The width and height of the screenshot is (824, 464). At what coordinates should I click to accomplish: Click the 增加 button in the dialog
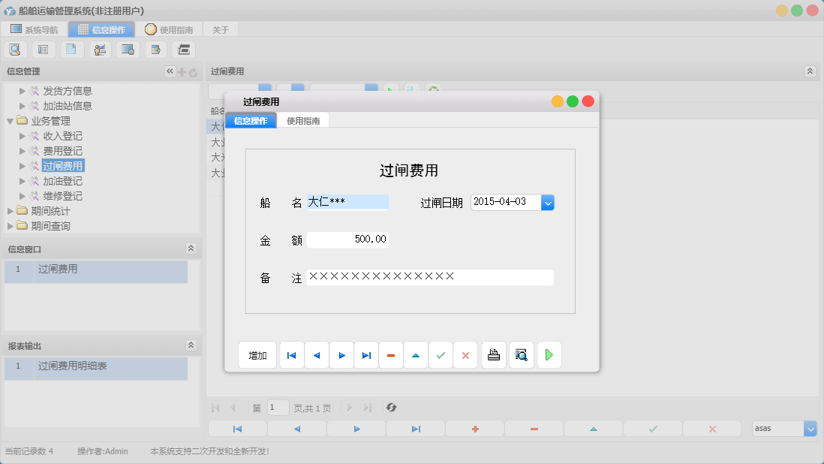pyautogui.click(x=257, y=354)
